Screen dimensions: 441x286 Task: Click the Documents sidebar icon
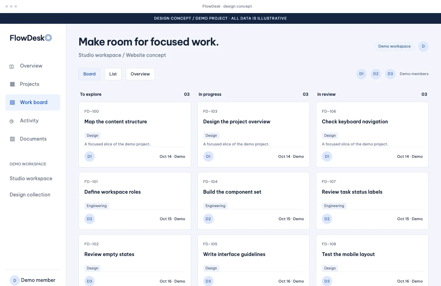(12, 139)
